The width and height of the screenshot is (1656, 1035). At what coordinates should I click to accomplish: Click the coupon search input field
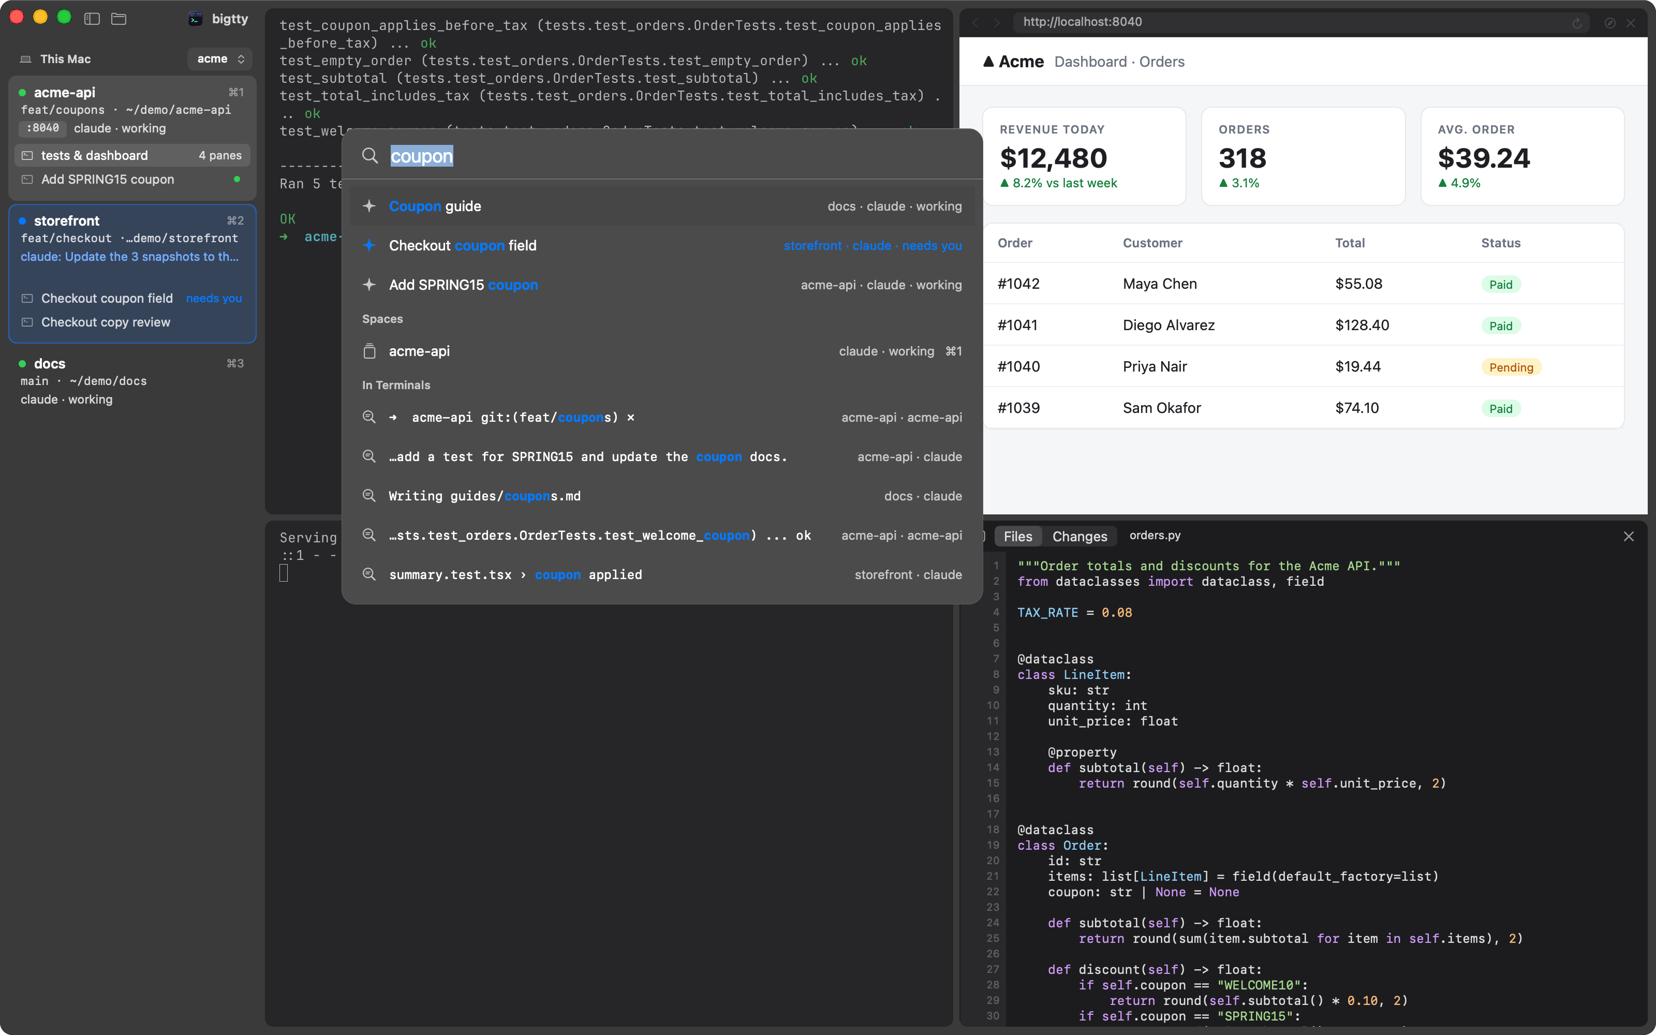pos(662,156)
